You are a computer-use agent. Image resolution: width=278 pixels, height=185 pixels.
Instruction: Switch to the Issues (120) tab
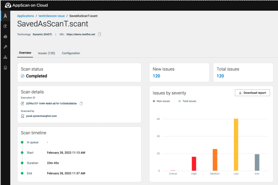pos(46,53)
